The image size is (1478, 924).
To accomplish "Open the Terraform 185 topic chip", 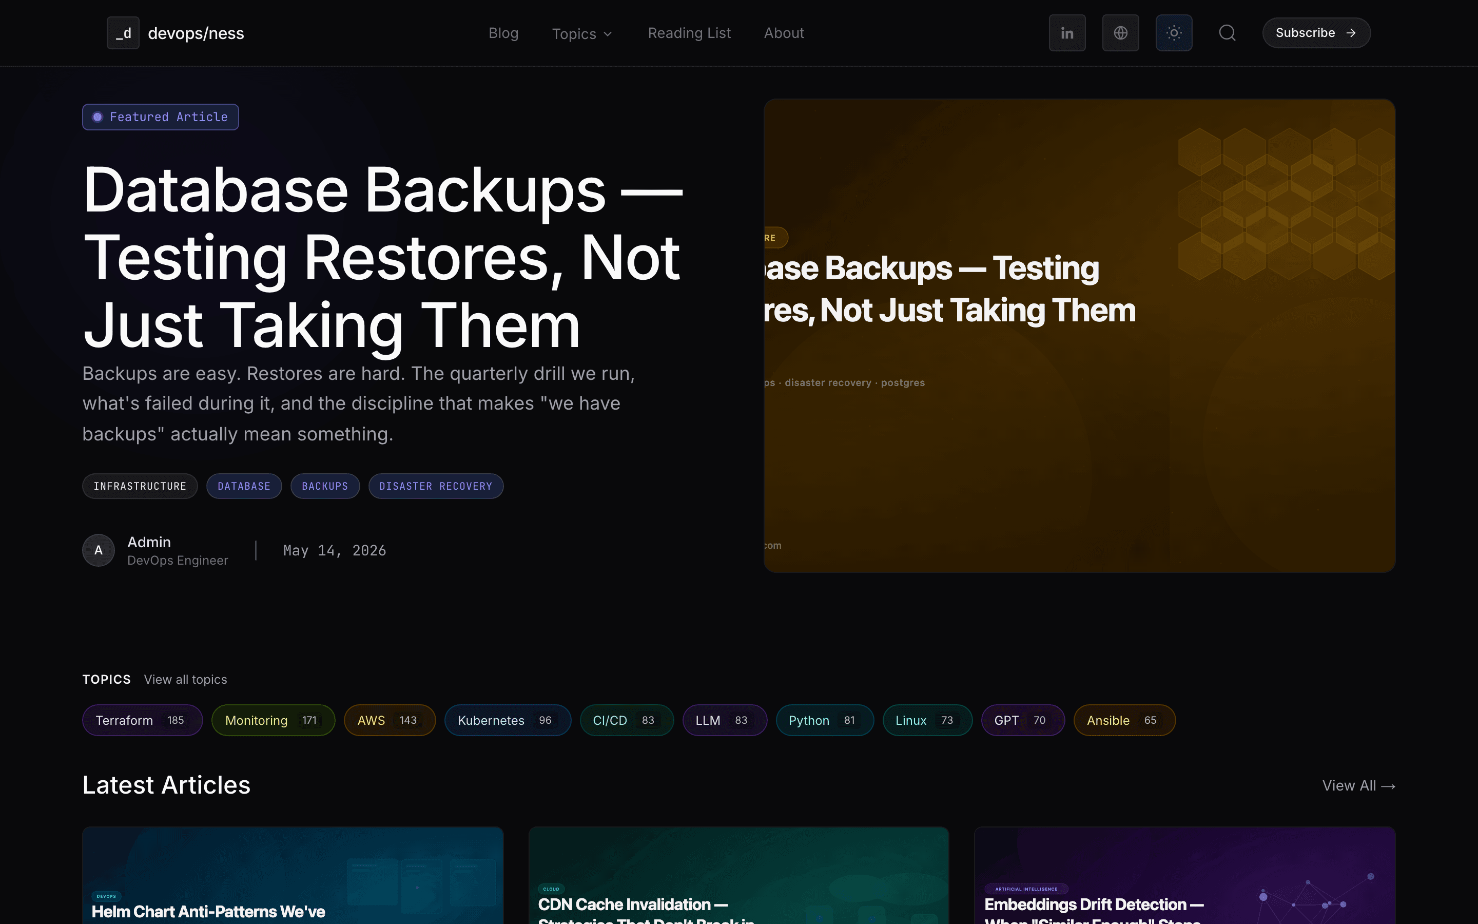I will tap(142, 720).
